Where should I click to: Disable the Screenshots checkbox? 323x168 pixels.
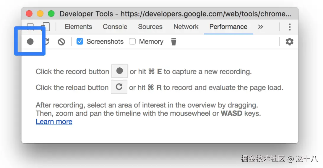tap(80, 41)
